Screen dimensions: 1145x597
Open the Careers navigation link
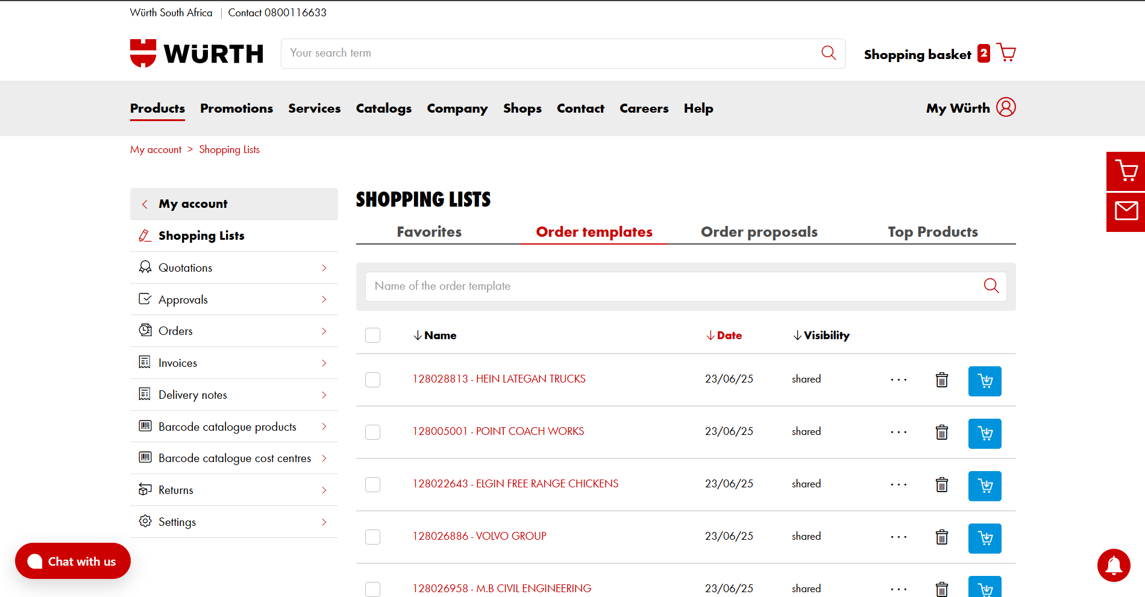[644, 108]
